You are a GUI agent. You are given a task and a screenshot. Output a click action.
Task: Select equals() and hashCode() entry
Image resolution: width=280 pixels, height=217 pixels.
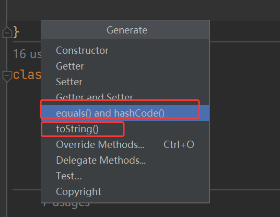pyautogui.click(x=125, y=113)
